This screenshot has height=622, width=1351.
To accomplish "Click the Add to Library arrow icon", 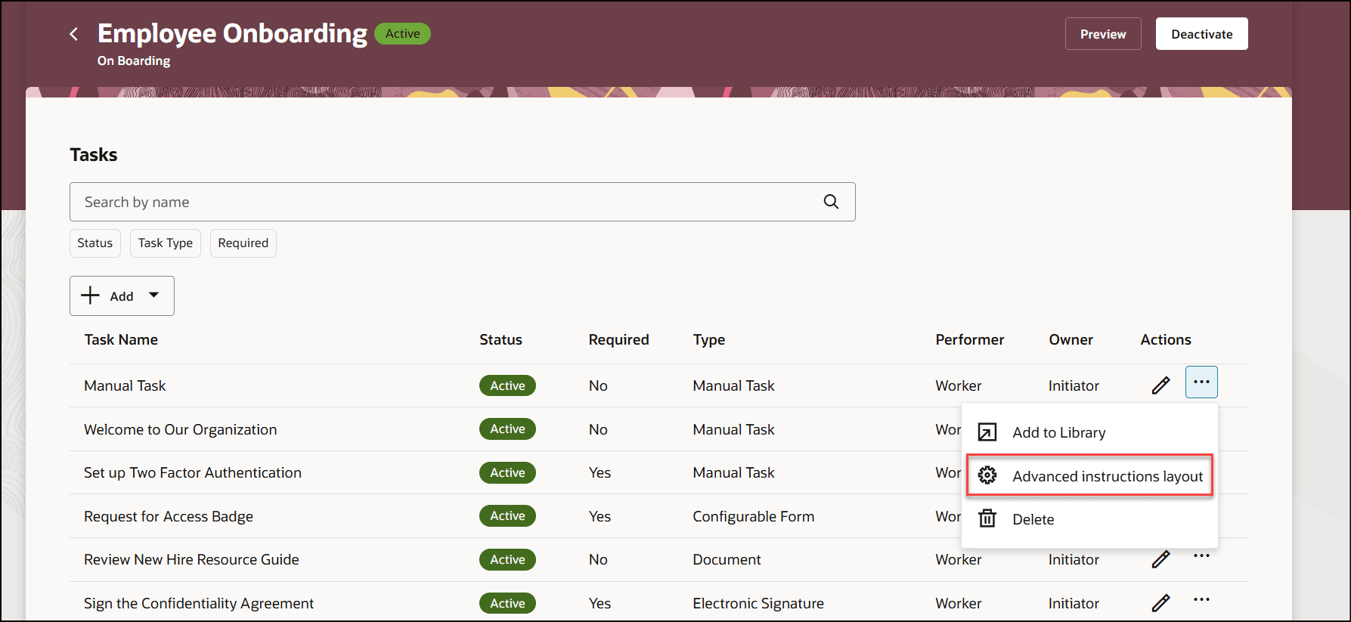I will click(x=987, y=432).
